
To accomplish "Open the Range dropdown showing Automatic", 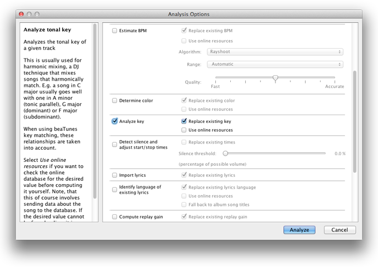I will (275, 64).
